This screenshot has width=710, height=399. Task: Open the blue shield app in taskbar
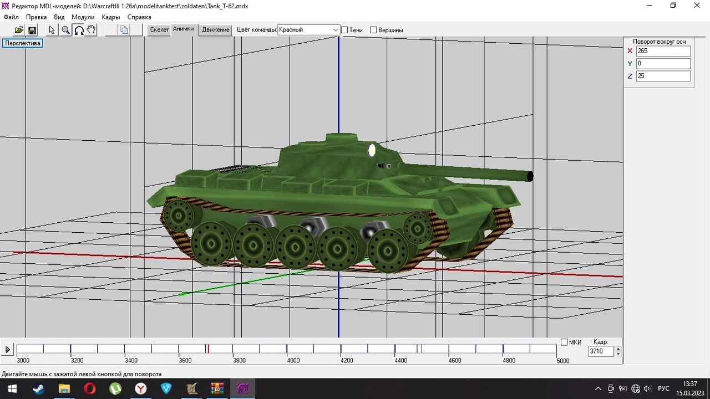click(x=166, y=388)
